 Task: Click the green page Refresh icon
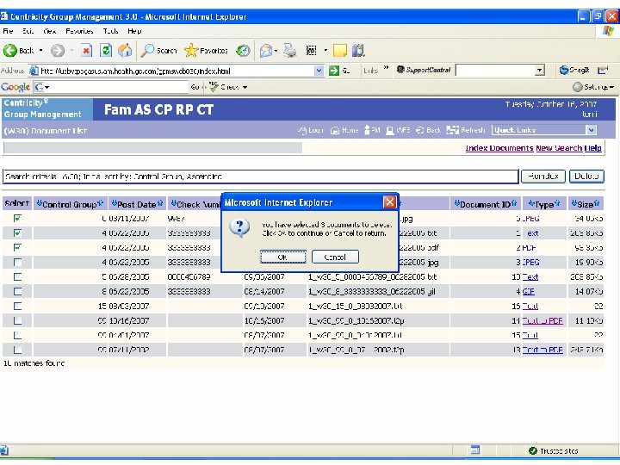pos(106,51)
